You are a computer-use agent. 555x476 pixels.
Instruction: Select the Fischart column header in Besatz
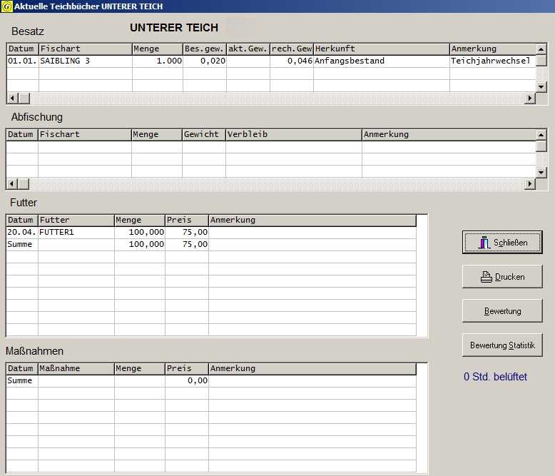(85, 49)
